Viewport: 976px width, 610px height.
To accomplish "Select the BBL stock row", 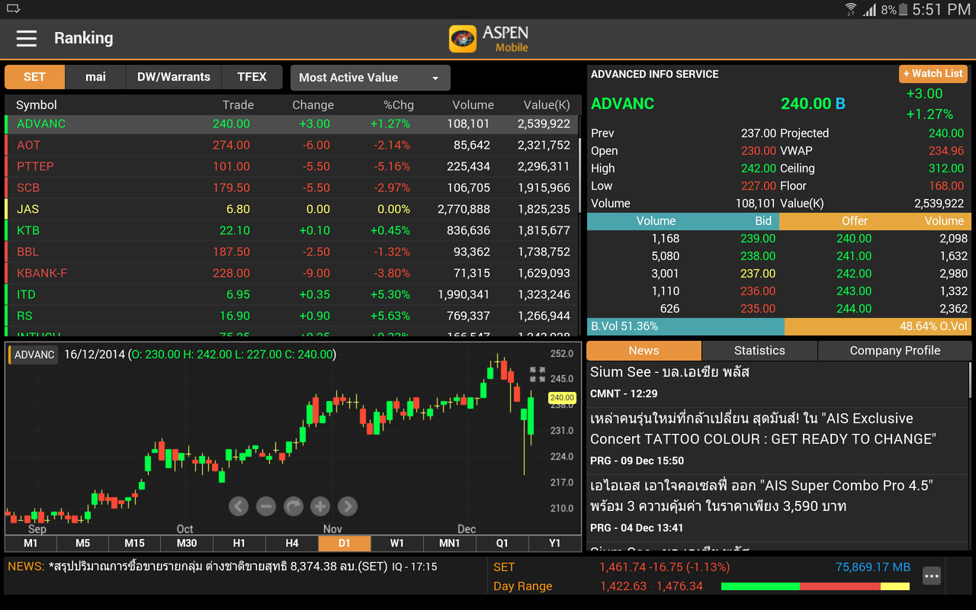I will 291,252.
